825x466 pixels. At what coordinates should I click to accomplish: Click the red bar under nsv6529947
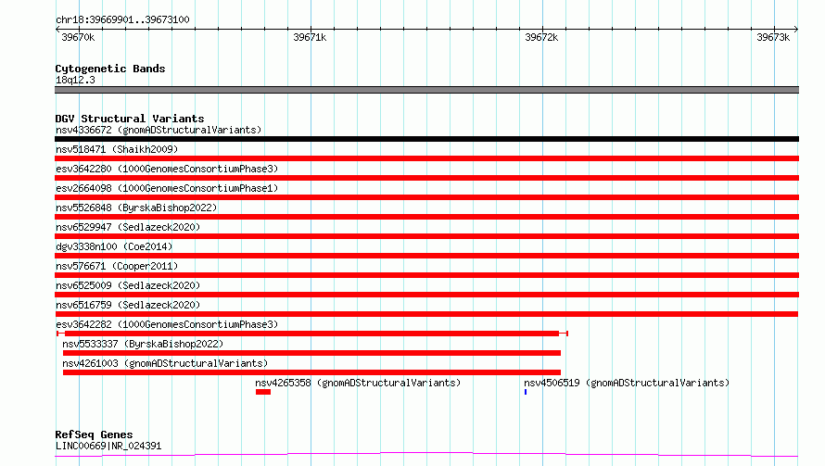point(426,236)
